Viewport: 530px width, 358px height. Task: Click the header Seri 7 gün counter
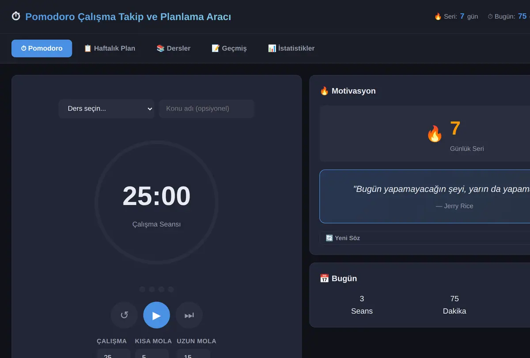pyautogui.click(x=456, y=16)
